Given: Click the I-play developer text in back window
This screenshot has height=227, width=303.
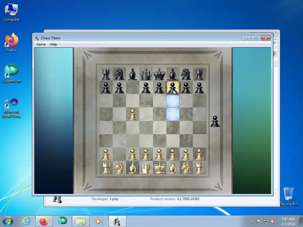Looking at the screenshot, I should [114, 199].
